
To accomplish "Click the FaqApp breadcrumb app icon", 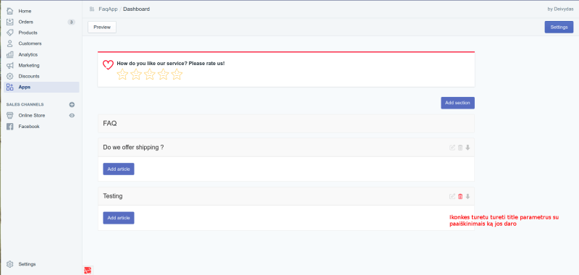I will coord(92,9).
